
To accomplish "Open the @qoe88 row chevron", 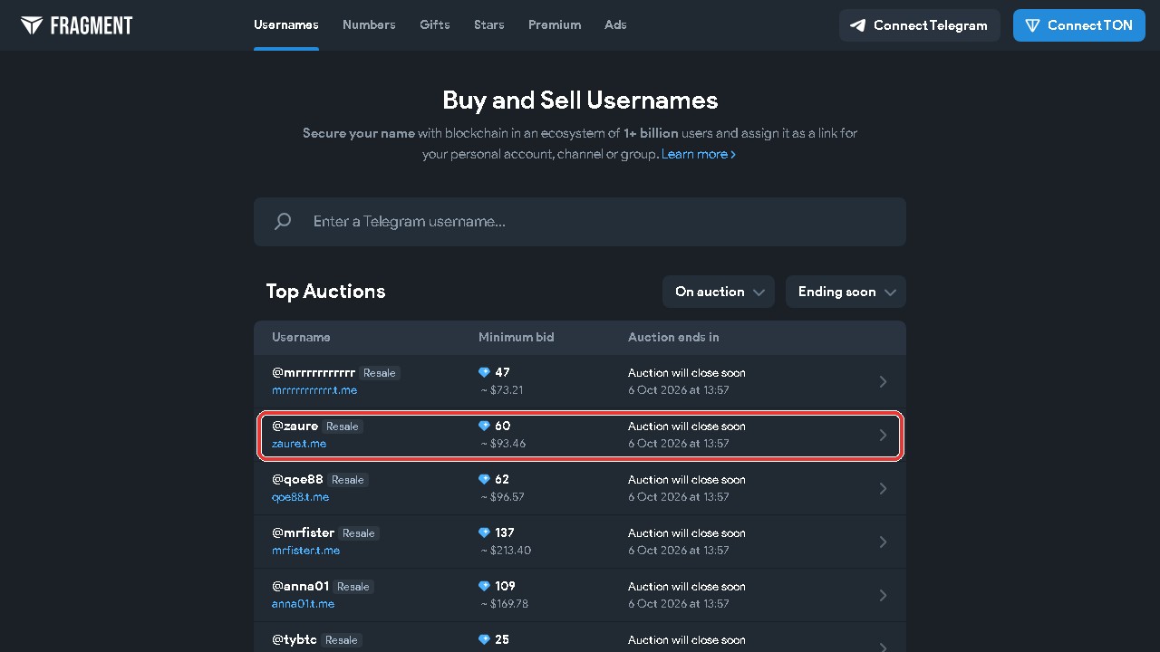I will (883, 489).
